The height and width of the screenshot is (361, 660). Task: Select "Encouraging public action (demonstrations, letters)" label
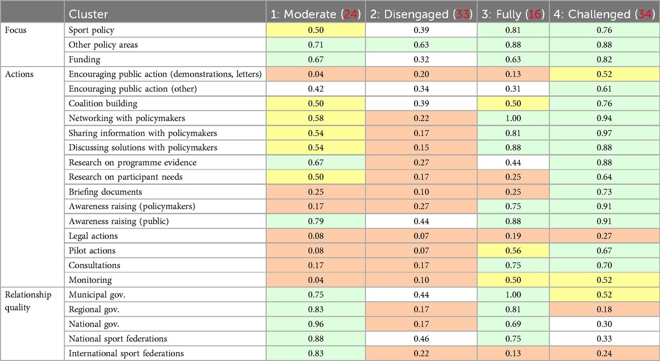point(165,74)
